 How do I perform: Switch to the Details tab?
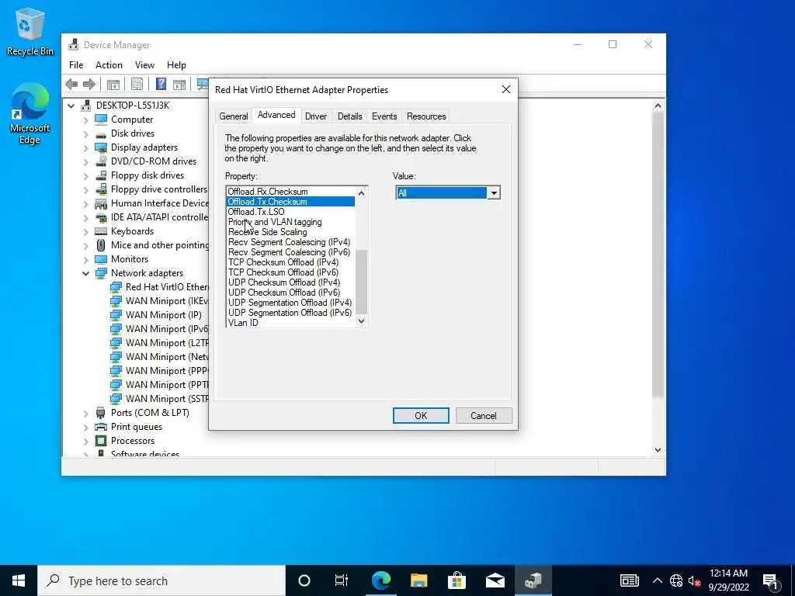(x=350, y=116)
